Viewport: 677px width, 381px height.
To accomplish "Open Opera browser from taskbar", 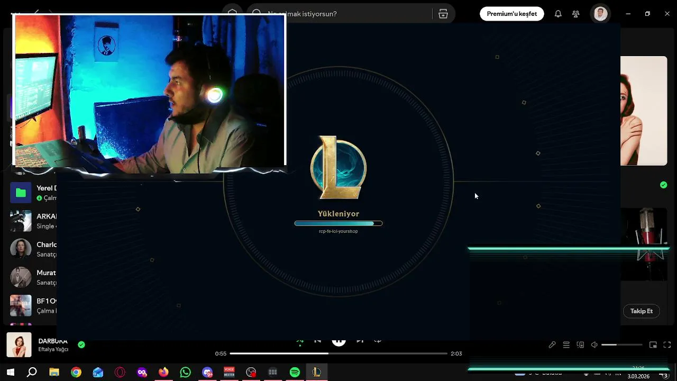I will 120,373.
